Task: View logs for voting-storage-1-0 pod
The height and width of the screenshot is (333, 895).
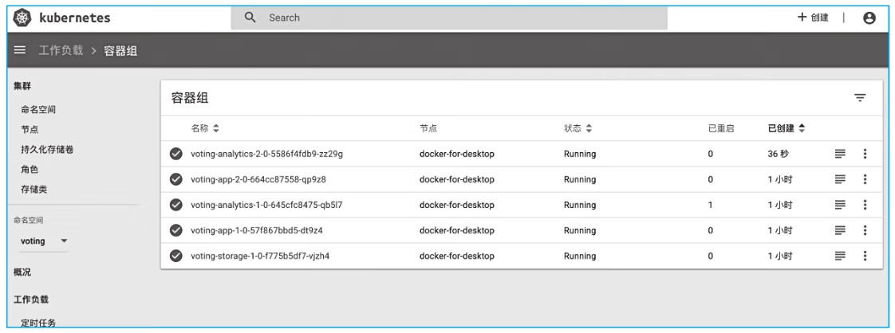Action: 839,256
